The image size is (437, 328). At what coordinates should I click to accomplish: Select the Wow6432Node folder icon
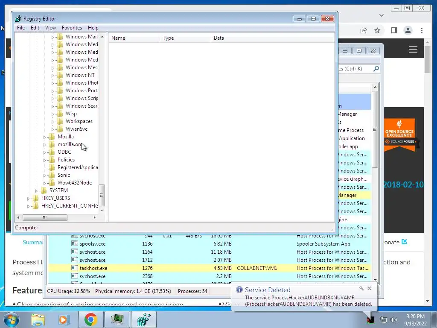52,183
